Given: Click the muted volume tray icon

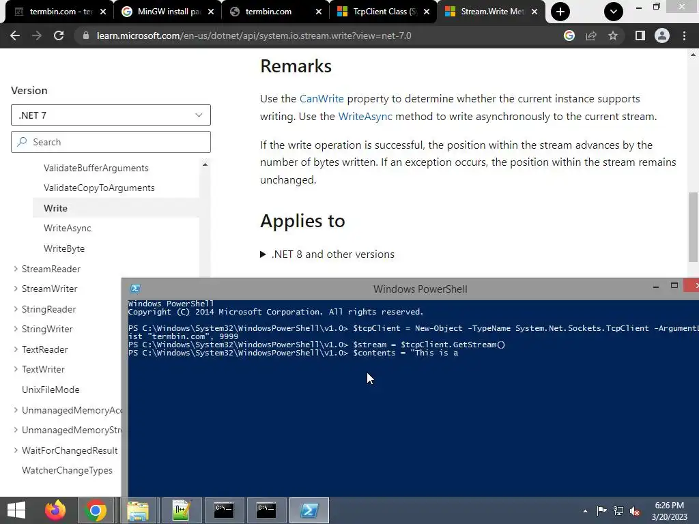Looking at the screenshot, I should coord(635,511).
